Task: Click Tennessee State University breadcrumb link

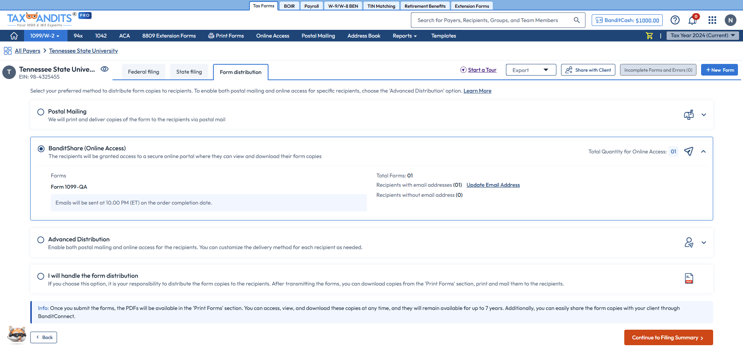Action: point(83,51)
